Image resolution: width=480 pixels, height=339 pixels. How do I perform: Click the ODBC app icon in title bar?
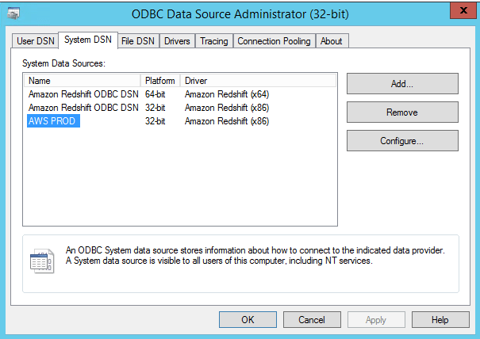point(13,13)
